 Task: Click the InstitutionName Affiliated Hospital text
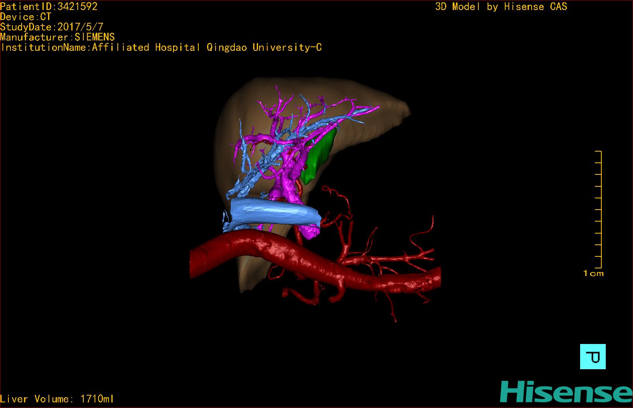pyautogui.click(x=161, y=48)
